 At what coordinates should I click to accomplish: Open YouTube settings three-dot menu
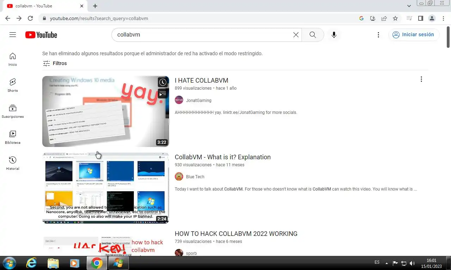(x=378, y=35)
